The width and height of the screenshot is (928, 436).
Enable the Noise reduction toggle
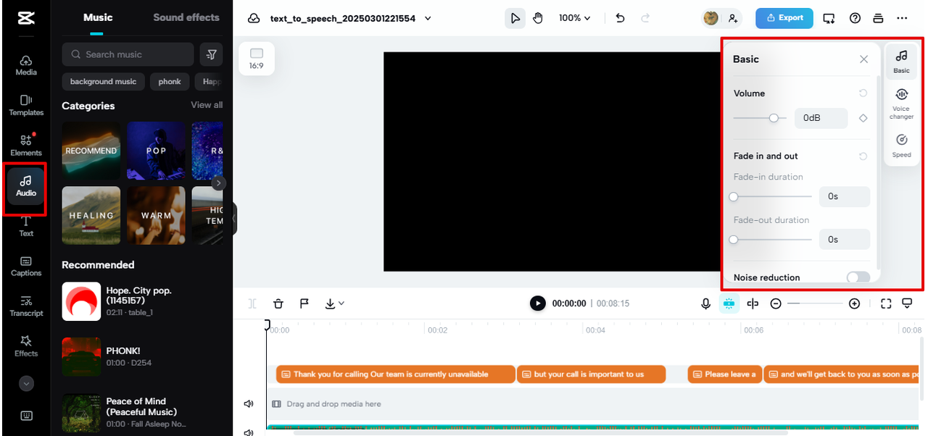pos(858,277)
